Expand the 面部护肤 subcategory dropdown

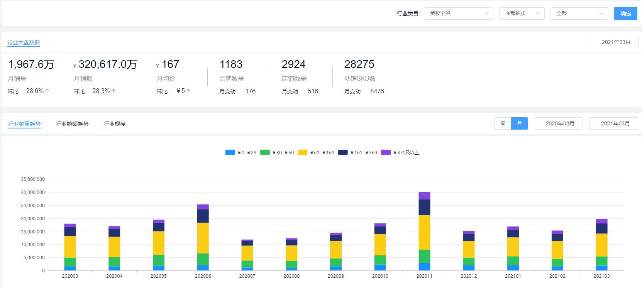(522, 14)
